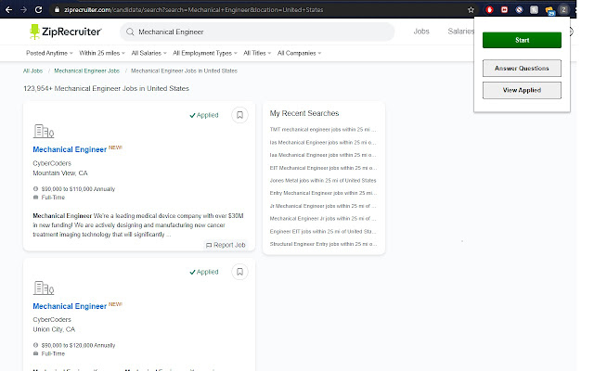
Task: Click Mechanical Engineer Jobs in United States breadcrumb
Action: coord(184,70)
